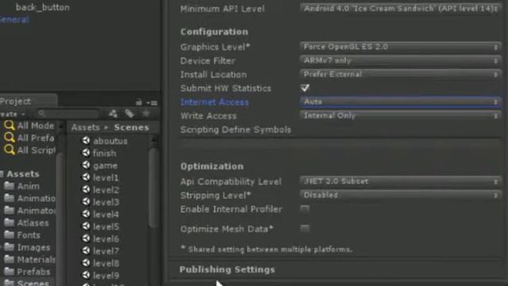Open the Project panel options menu
This screenshot has width=508, height=286.
[152, 102]
